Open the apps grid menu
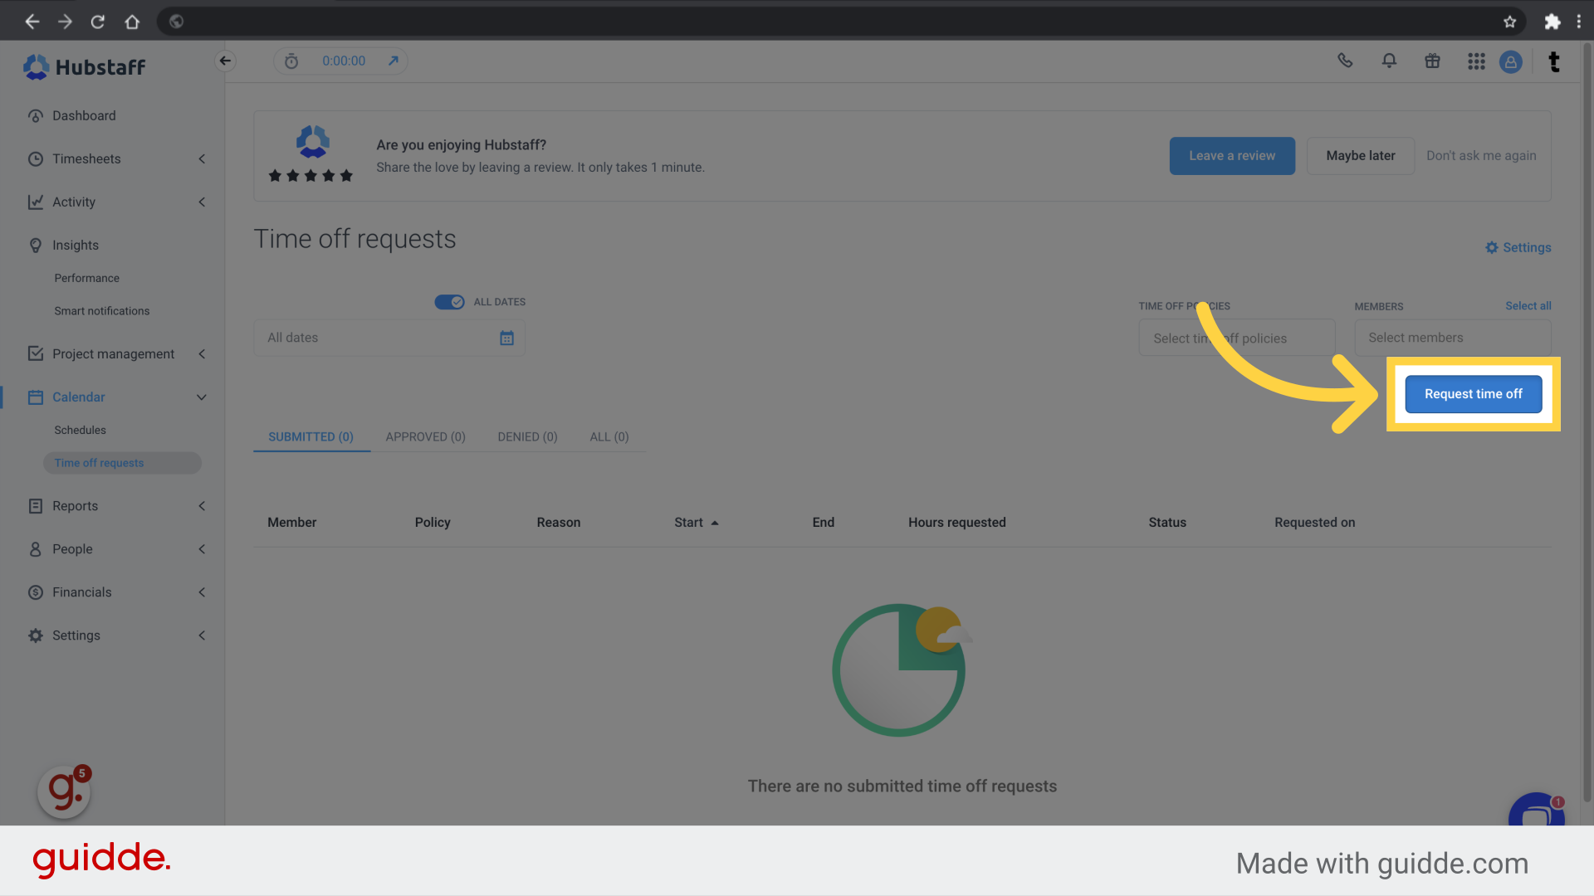This screenshot has height=896, width=1594. (x=1476, y=61)
